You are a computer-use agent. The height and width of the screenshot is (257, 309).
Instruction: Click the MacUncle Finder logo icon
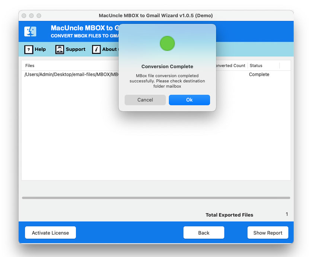pos(30,32)
